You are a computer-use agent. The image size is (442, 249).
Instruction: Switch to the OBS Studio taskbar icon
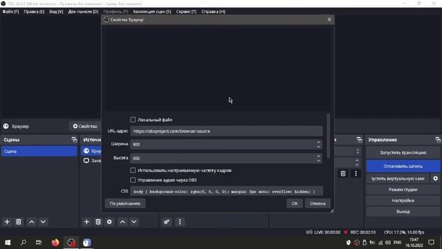click(71, 243)
